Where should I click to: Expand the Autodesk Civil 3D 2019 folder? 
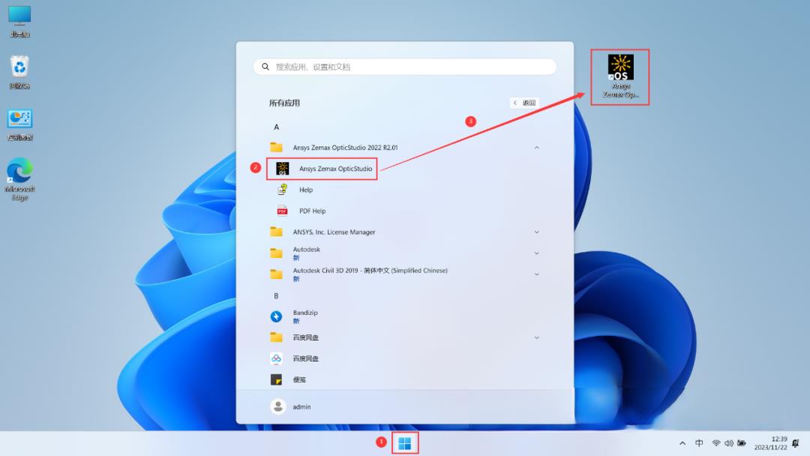point(537,274)
